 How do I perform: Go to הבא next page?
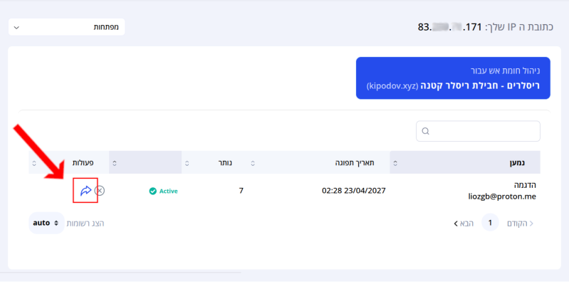pyautogui.click(x=464, y=224)
